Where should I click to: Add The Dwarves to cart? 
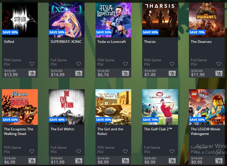(x=219, y=73)
